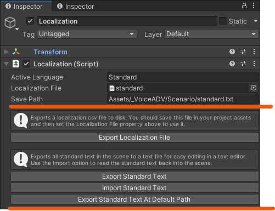
Task: Expand the Transform component foldout
Action: (x=7, y=52)
